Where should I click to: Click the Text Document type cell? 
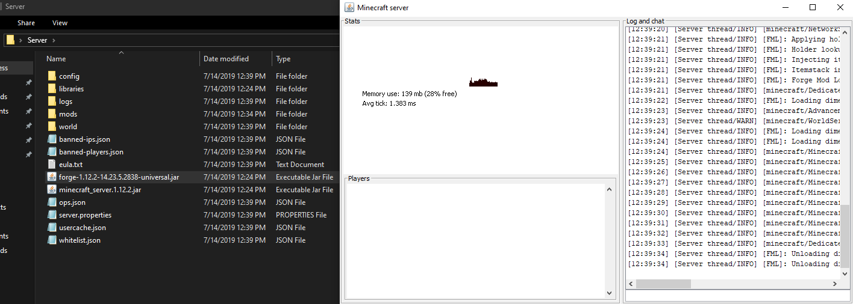tap(300, 165)
